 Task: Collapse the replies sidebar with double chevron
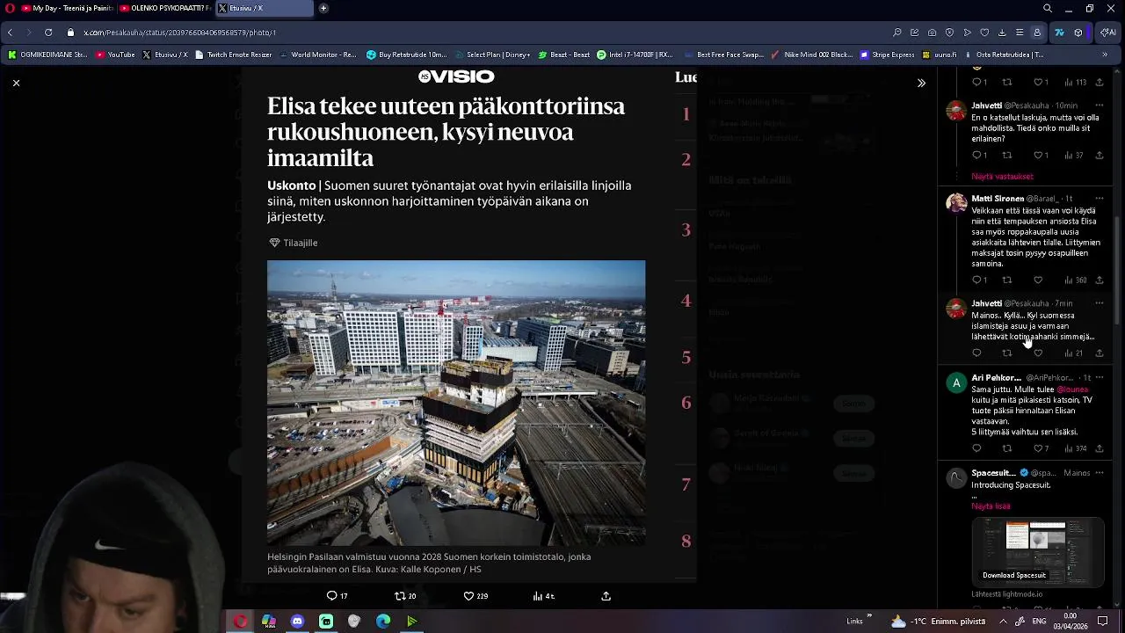point(921,83)
